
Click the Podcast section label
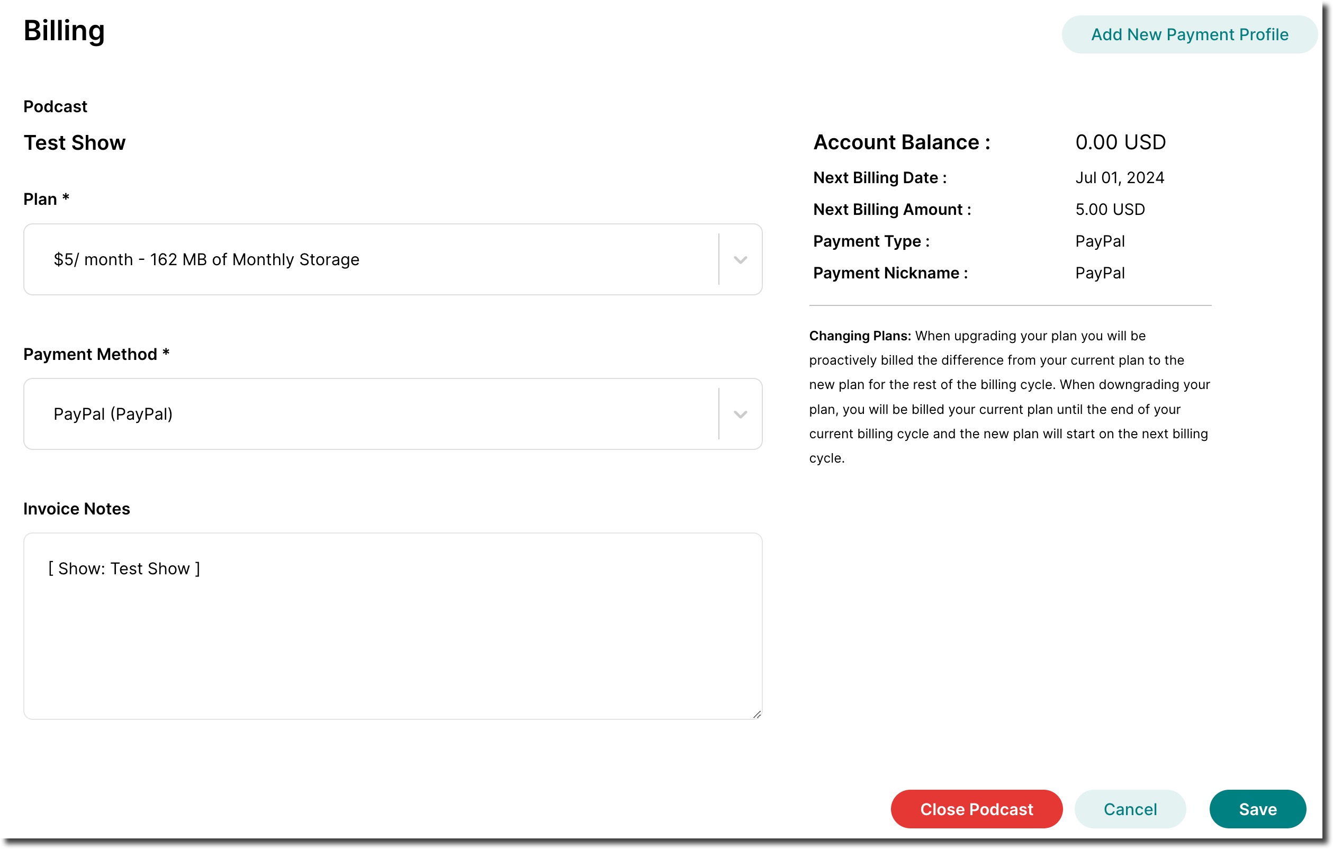(x=56, y=106)
